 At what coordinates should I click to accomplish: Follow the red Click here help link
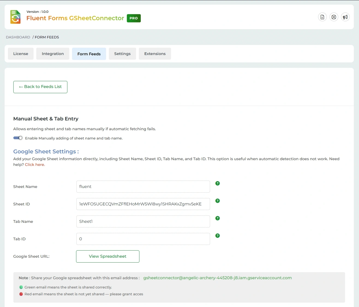tap(35, 165)
